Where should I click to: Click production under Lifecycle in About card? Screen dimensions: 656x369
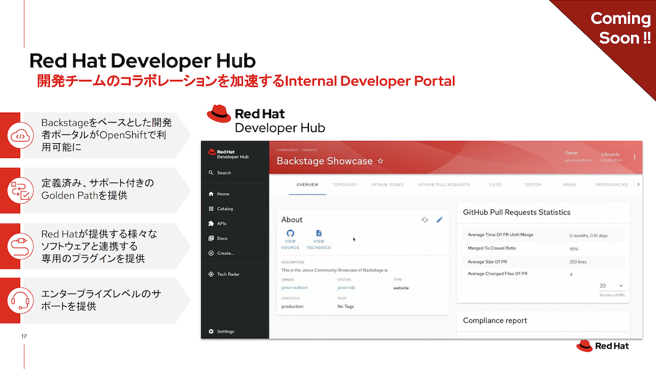click(x=292, y=307)
